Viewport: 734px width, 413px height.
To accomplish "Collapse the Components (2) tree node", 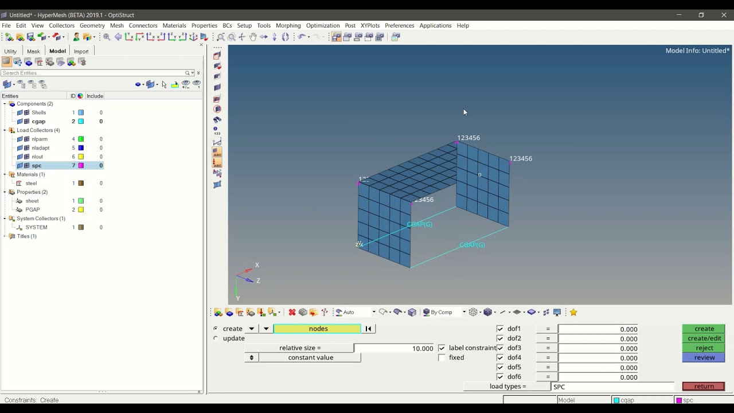I will pos(5,104).
